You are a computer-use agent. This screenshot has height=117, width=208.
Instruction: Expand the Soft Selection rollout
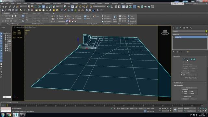coord(178,83)
